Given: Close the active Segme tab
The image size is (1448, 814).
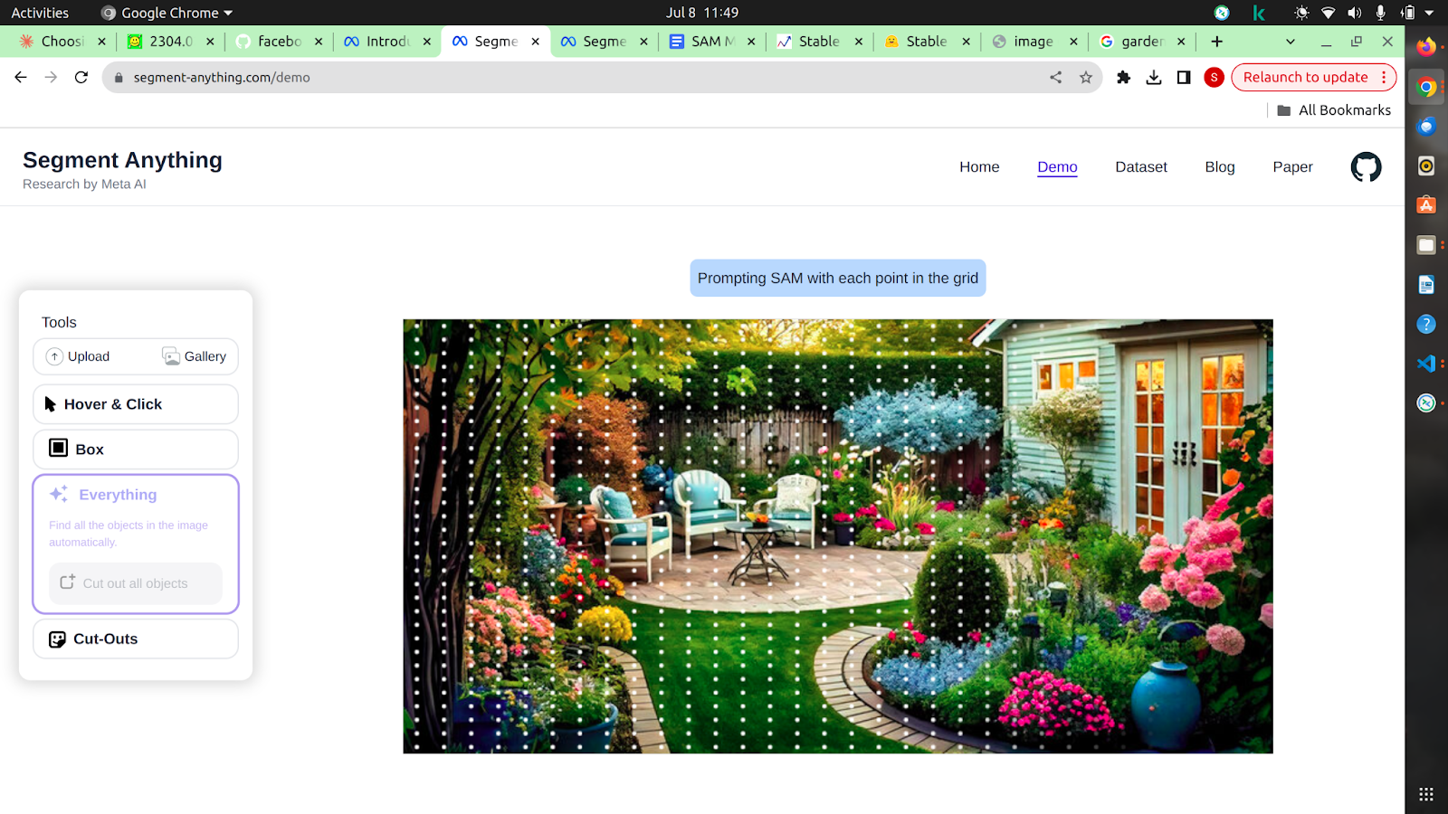Looking at the screenshot, I should click(x=536, y=42).
